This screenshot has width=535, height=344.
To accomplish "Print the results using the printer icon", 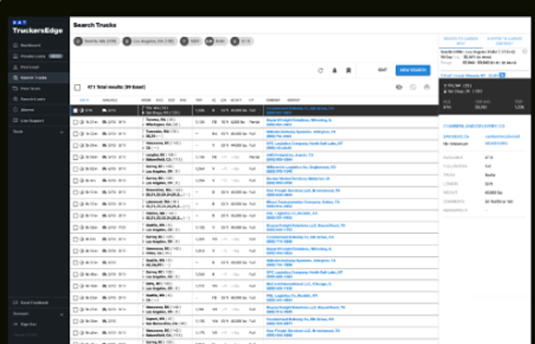I will click(x=427, y=87).
